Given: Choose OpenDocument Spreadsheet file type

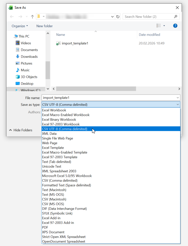Looking at the screenshot, I should click(111, 242).
